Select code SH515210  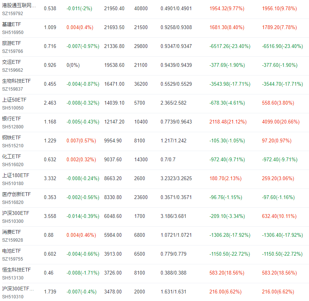coord(13,146)
